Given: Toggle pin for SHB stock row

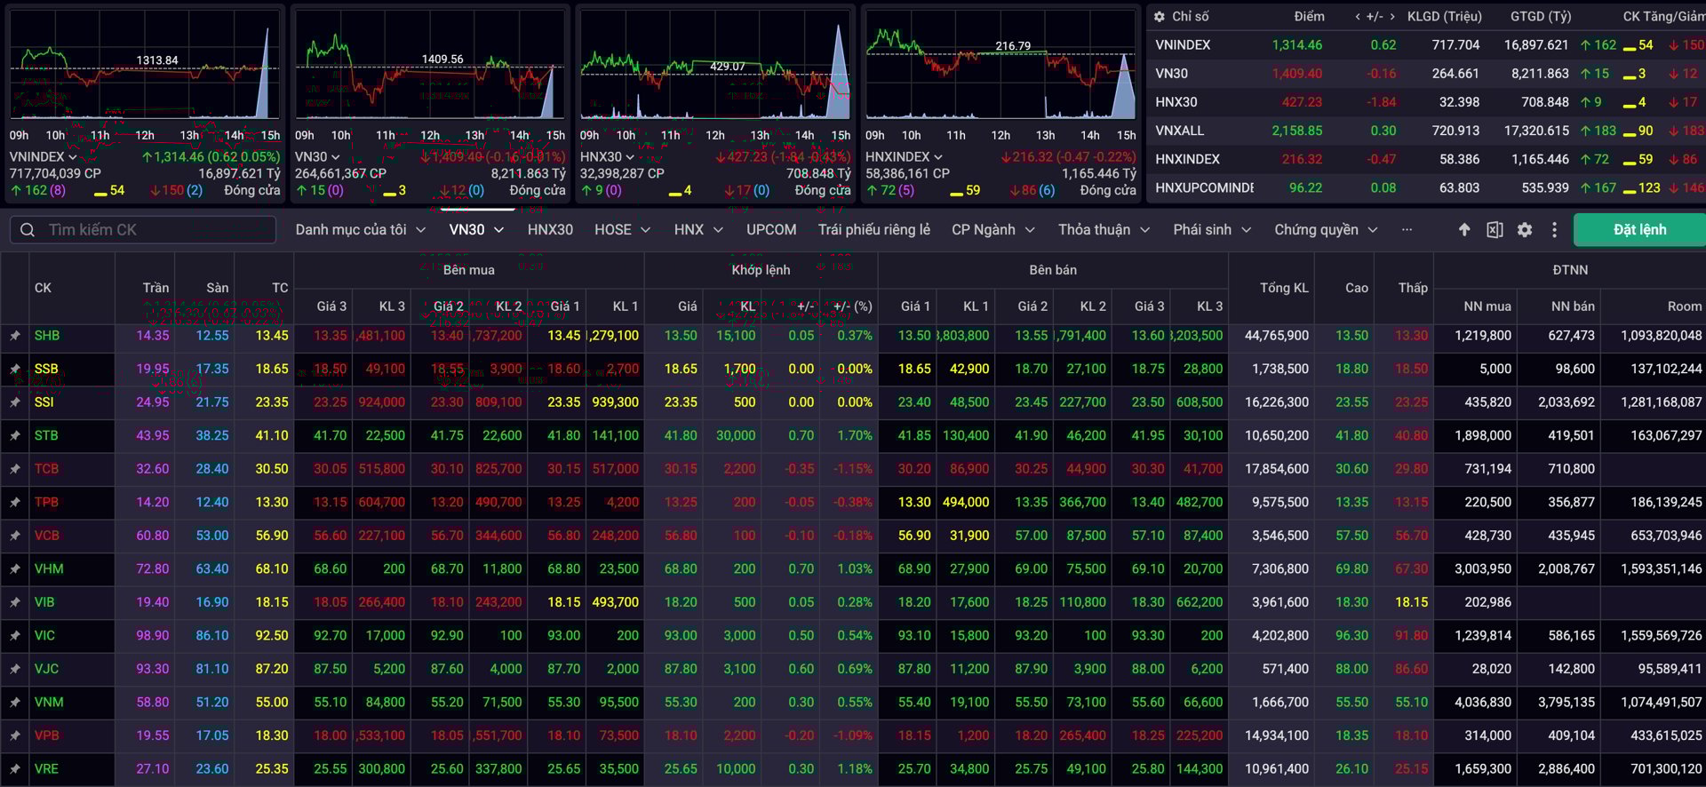Looking at the screenshot, I should (15, 336).
